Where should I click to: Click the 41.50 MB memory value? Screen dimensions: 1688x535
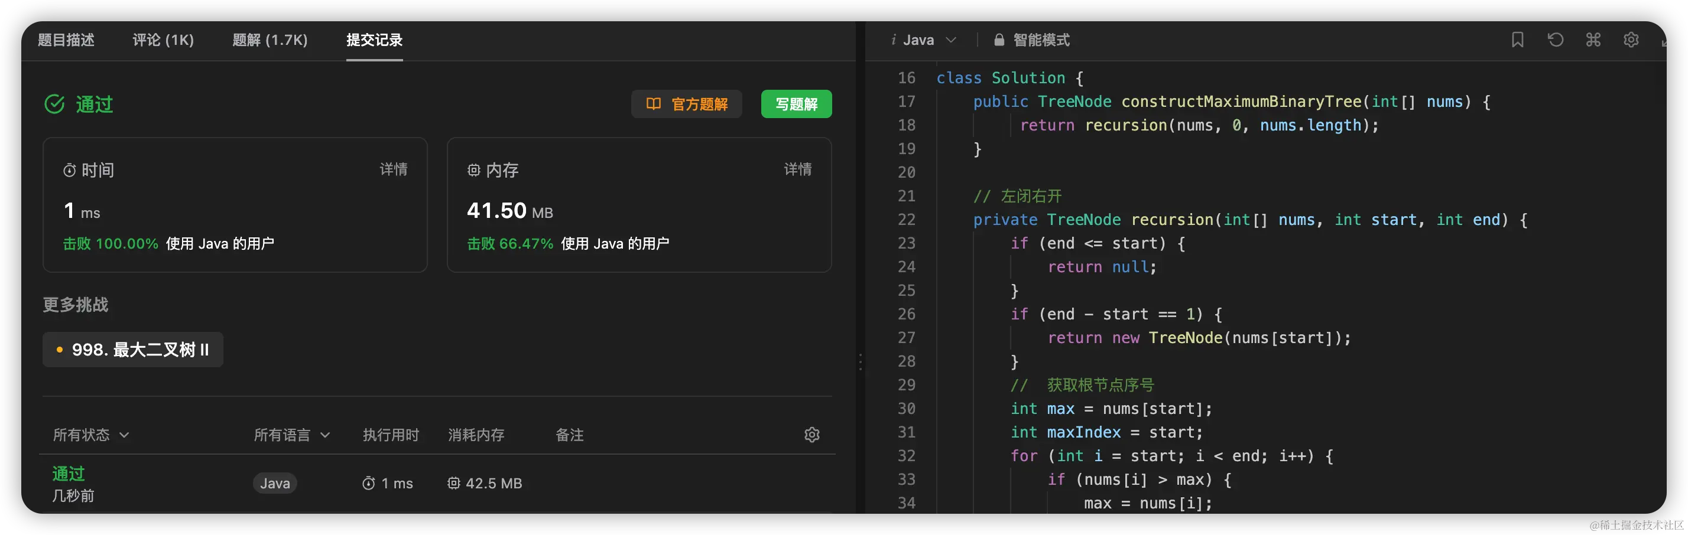[510, 211]
